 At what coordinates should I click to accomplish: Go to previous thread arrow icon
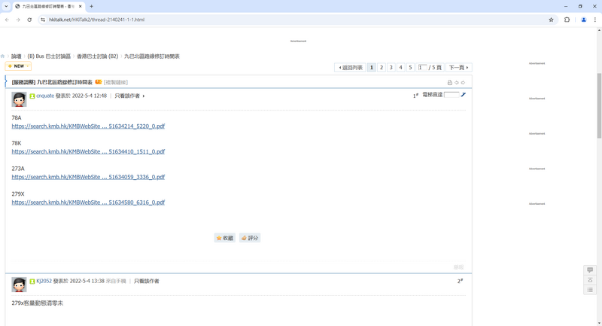(457, 82)
